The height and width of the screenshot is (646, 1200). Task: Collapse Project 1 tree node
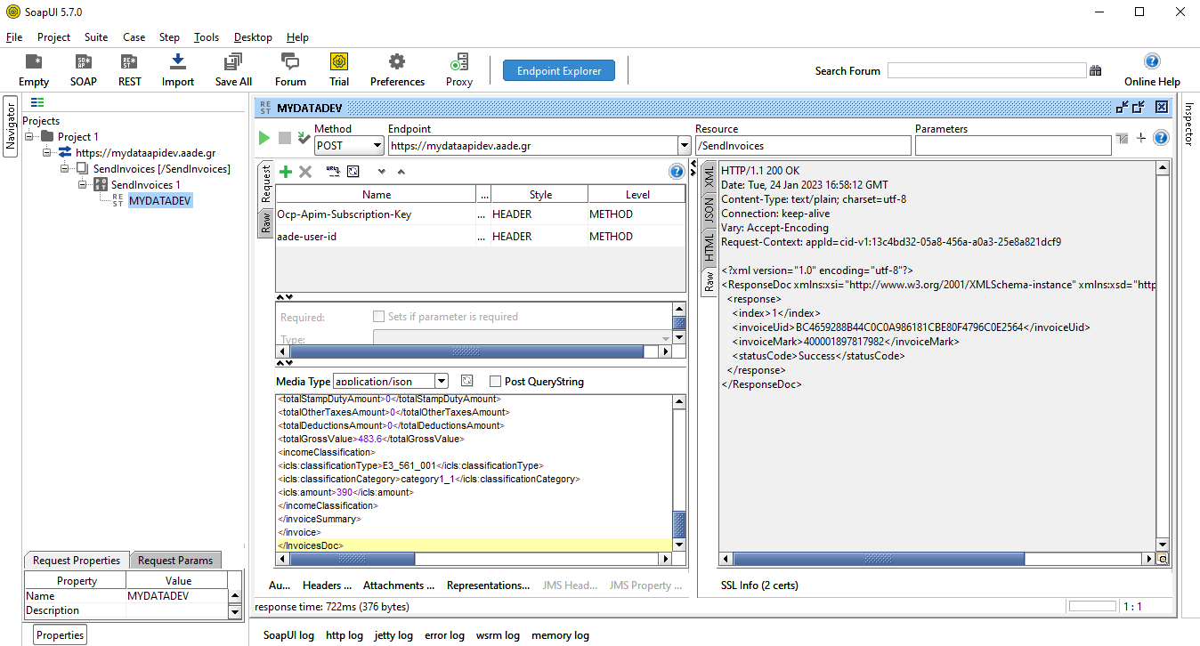click(30, 136)
